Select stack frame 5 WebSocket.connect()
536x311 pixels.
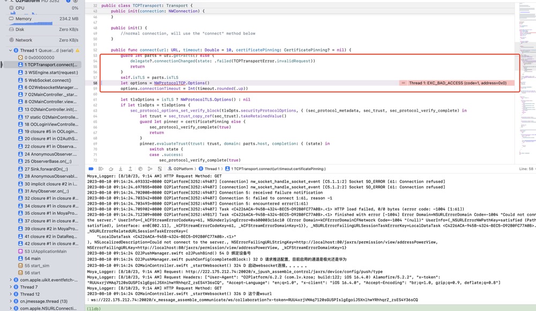click(48, 80)
